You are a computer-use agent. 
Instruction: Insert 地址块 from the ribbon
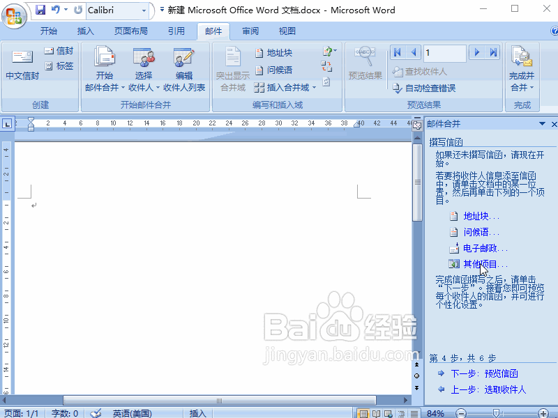coord(273,53)
